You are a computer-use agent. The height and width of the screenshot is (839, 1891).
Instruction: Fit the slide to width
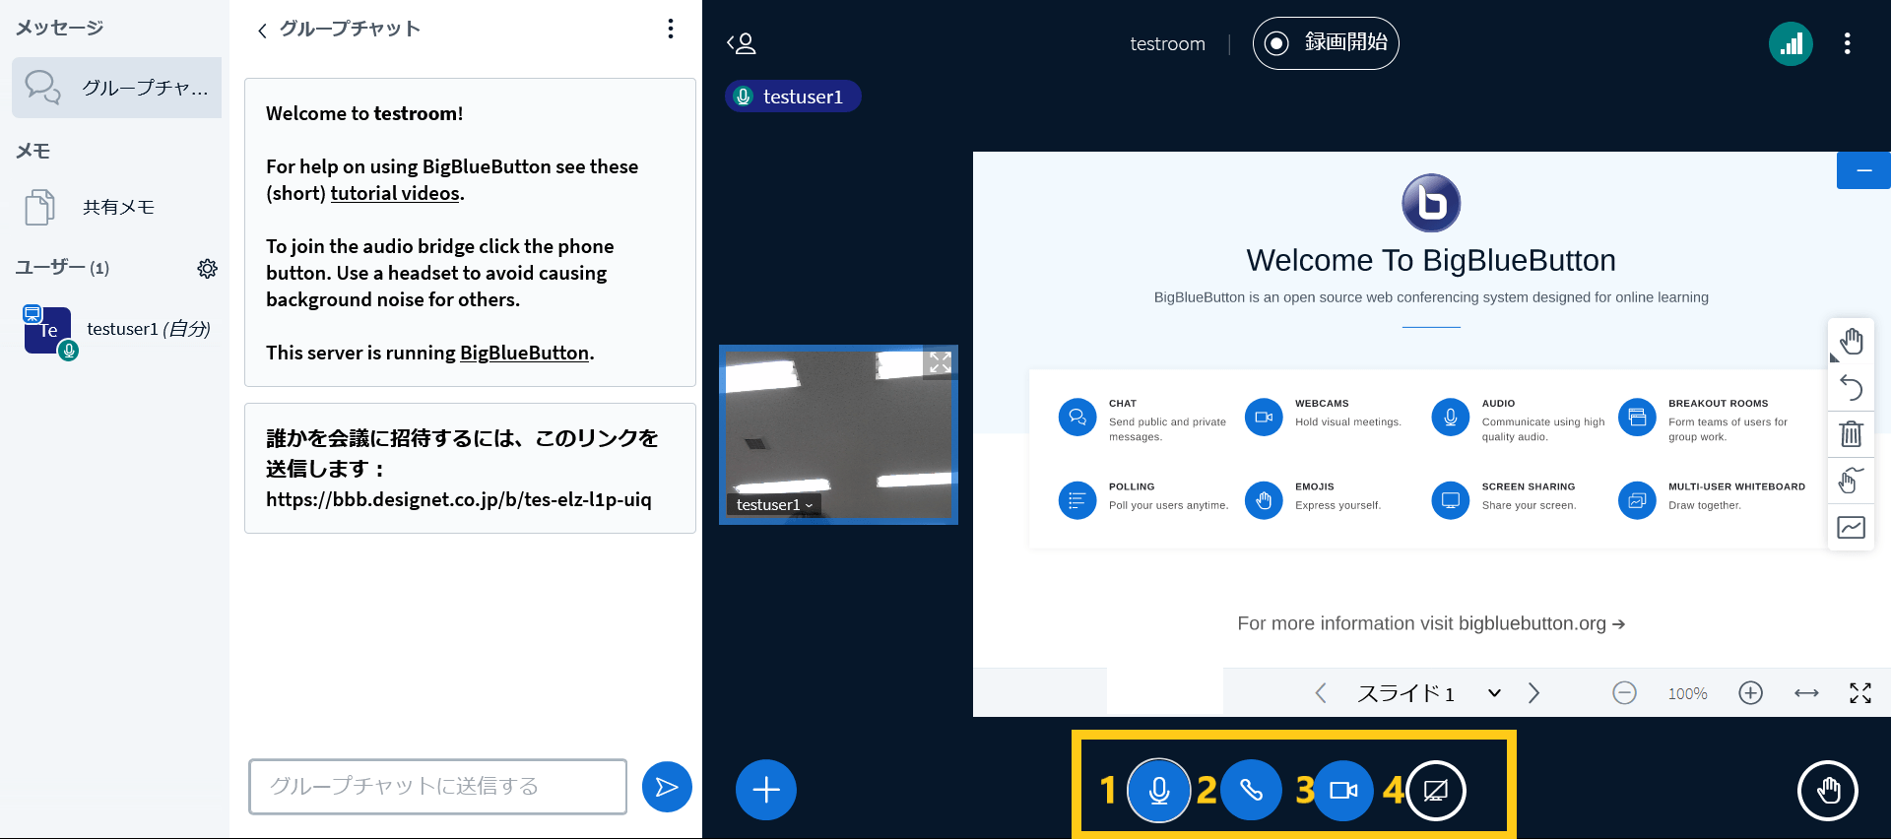(x=1806, y=693)
